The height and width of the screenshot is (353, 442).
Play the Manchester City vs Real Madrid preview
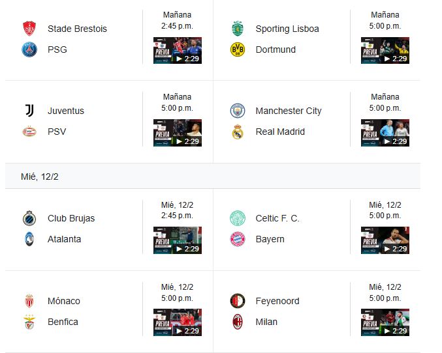385,133
